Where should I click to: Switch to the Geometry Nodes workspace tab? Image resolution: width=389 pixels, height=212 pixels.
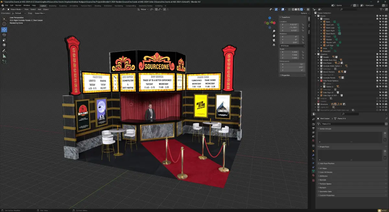click(145, 6)
